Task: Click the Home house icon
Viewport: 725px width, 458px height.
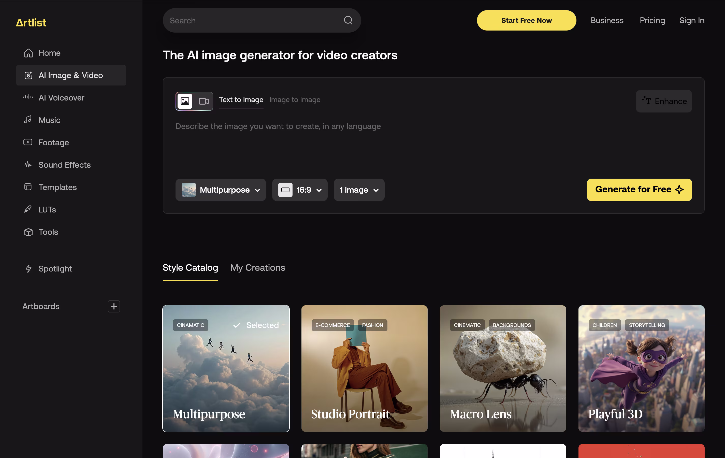Action: (x=28, y=53)
